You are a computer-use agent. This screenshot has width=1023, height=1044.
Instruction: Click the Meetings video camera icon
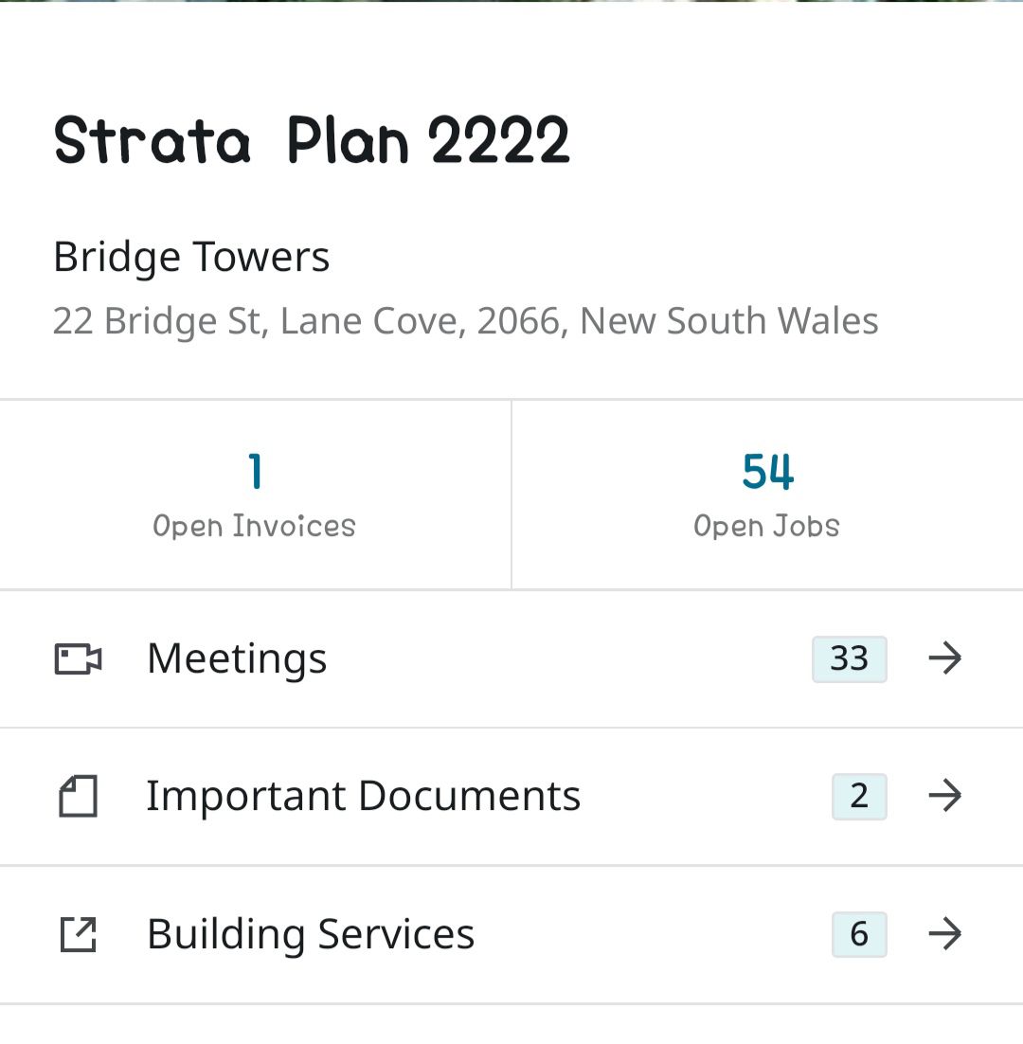tap(78, 659)
